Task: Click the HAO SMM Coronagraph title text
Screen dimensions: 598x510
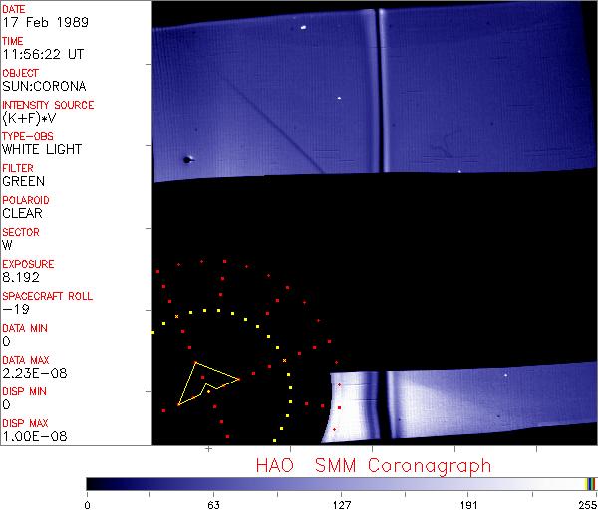Action: tap(374, 464)
